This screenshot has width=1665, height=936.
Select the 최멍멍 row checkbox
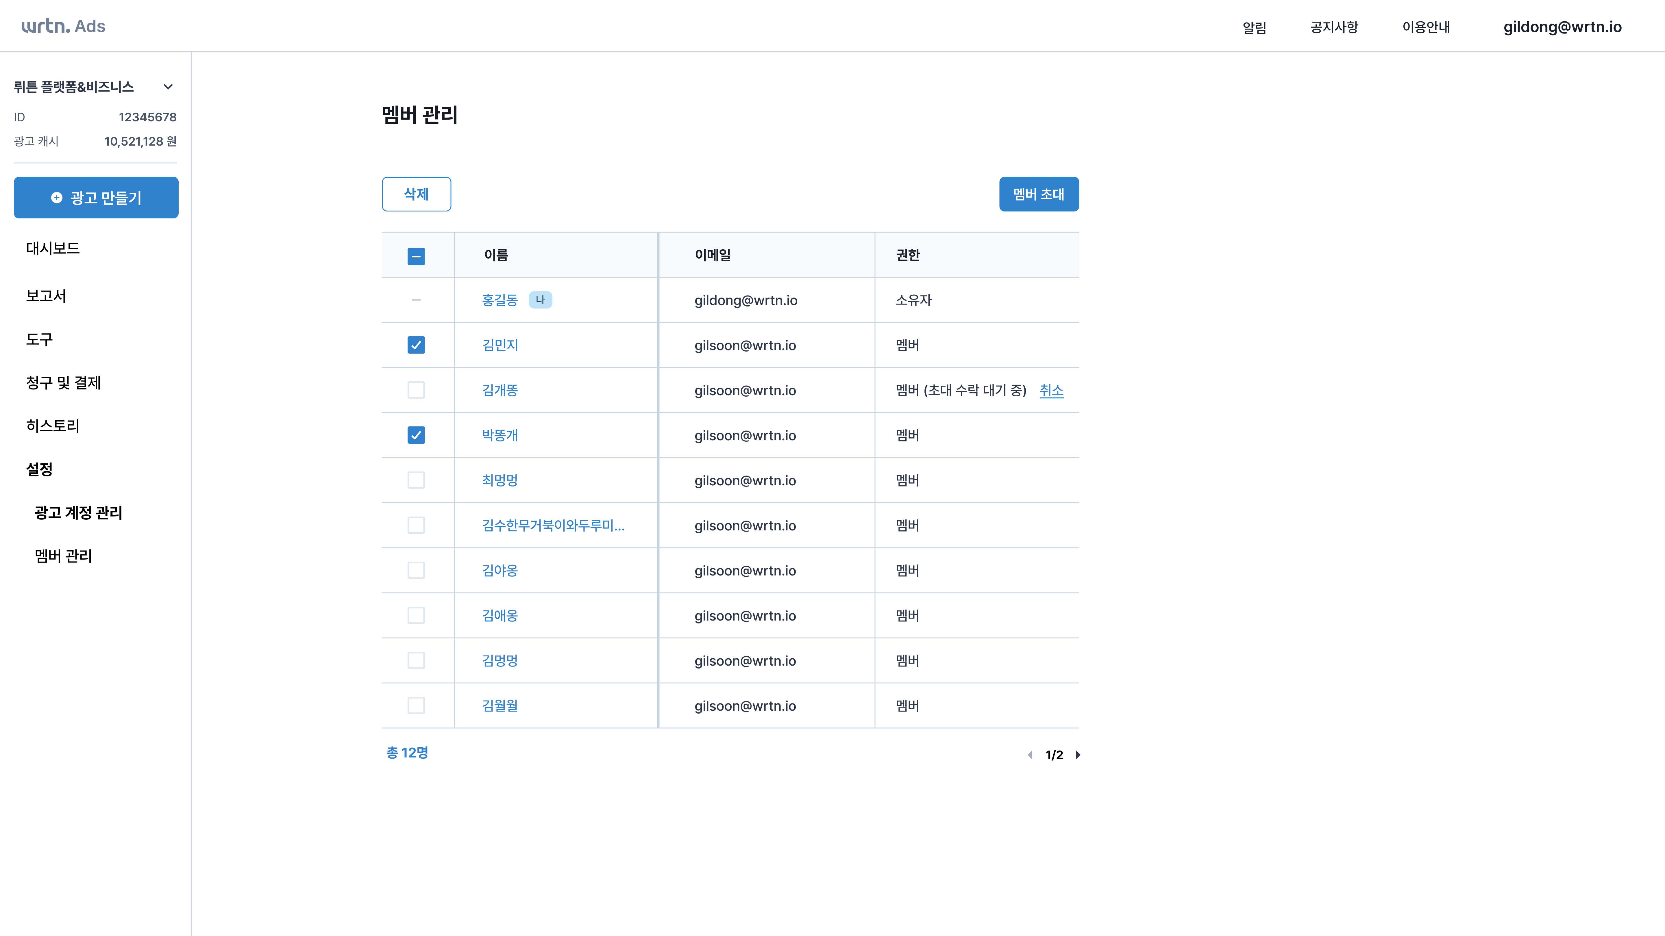tap(416, 480)
